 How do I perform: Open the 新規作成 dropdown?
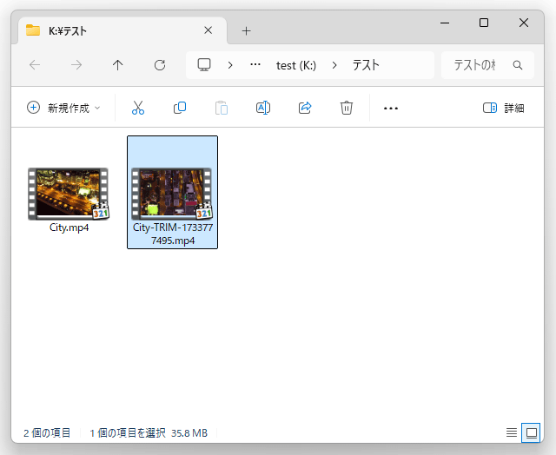coord(63,108)
